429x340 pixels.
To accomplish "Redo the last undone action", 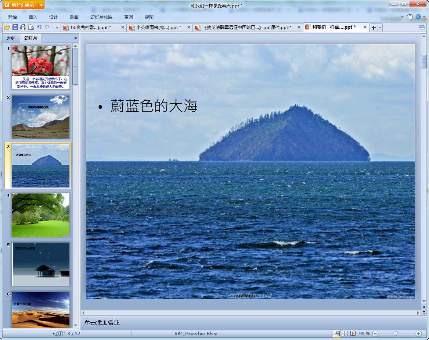I will point(48,27).
